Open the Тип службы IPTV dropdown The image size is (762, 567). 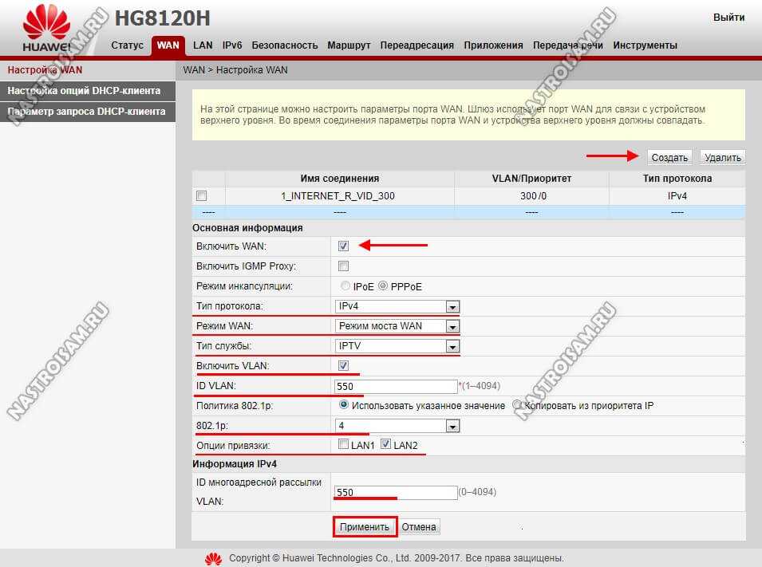[452, 346]
